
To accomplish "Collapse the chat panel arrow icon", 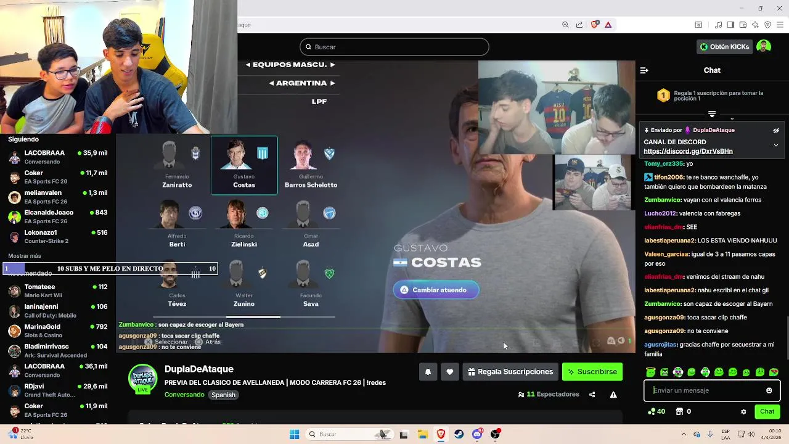I will (644, 70).
